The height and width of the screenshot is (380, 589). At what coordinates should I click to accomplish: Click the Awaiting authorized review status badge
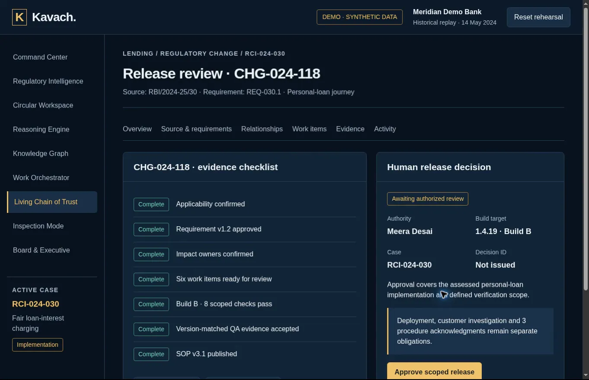(x=428, y=199)
